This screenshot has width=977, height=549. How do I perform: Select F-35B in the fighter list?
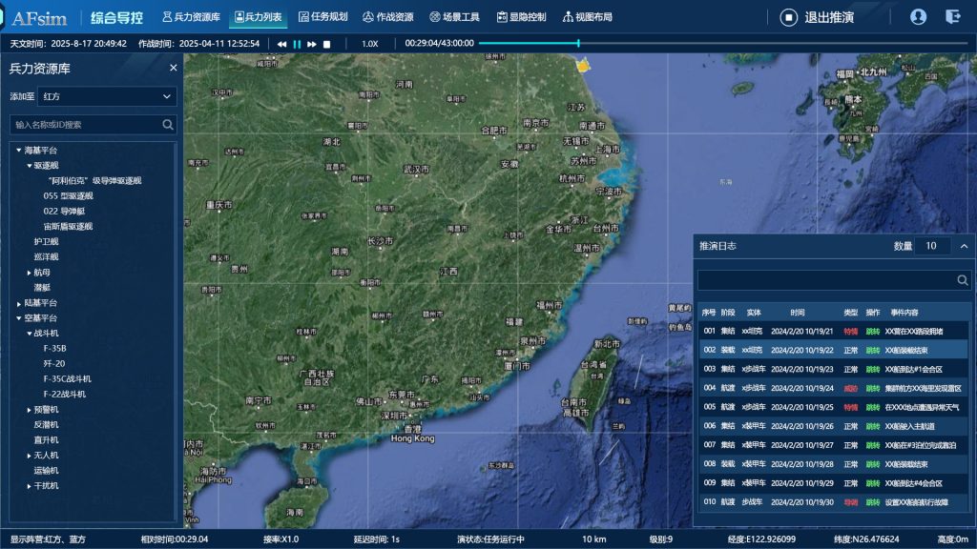click(x=54, y=349)
